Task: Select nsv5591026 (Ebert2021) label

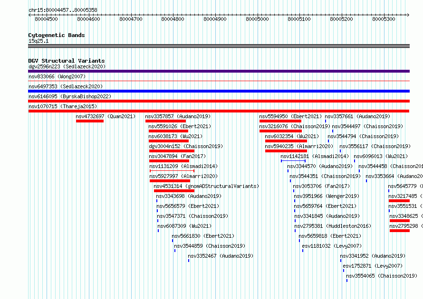Action: click(x=180, y=126)
